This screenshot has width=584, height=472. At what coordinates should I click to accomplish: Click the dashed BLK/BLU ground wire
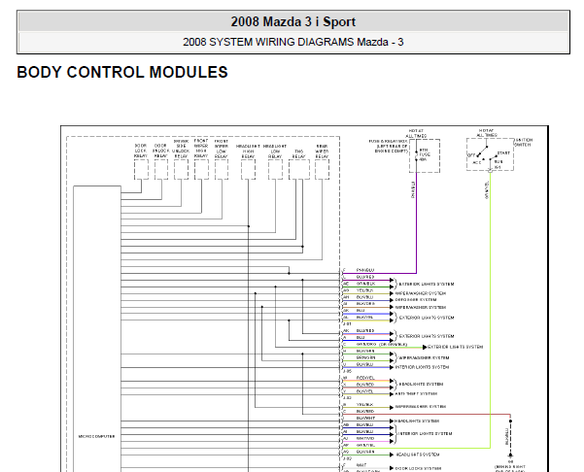[x=510, y=438]
